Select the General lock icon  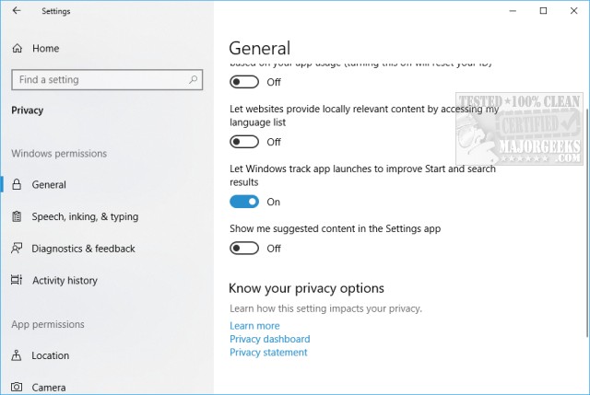point(17,184)
